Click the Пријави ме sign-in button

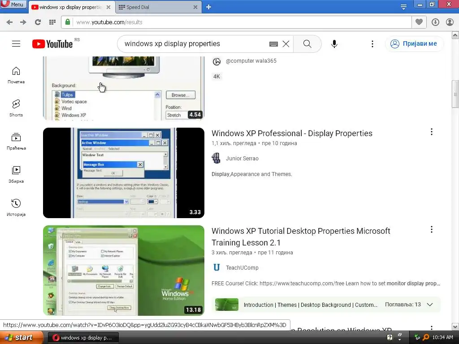(414, 43)
